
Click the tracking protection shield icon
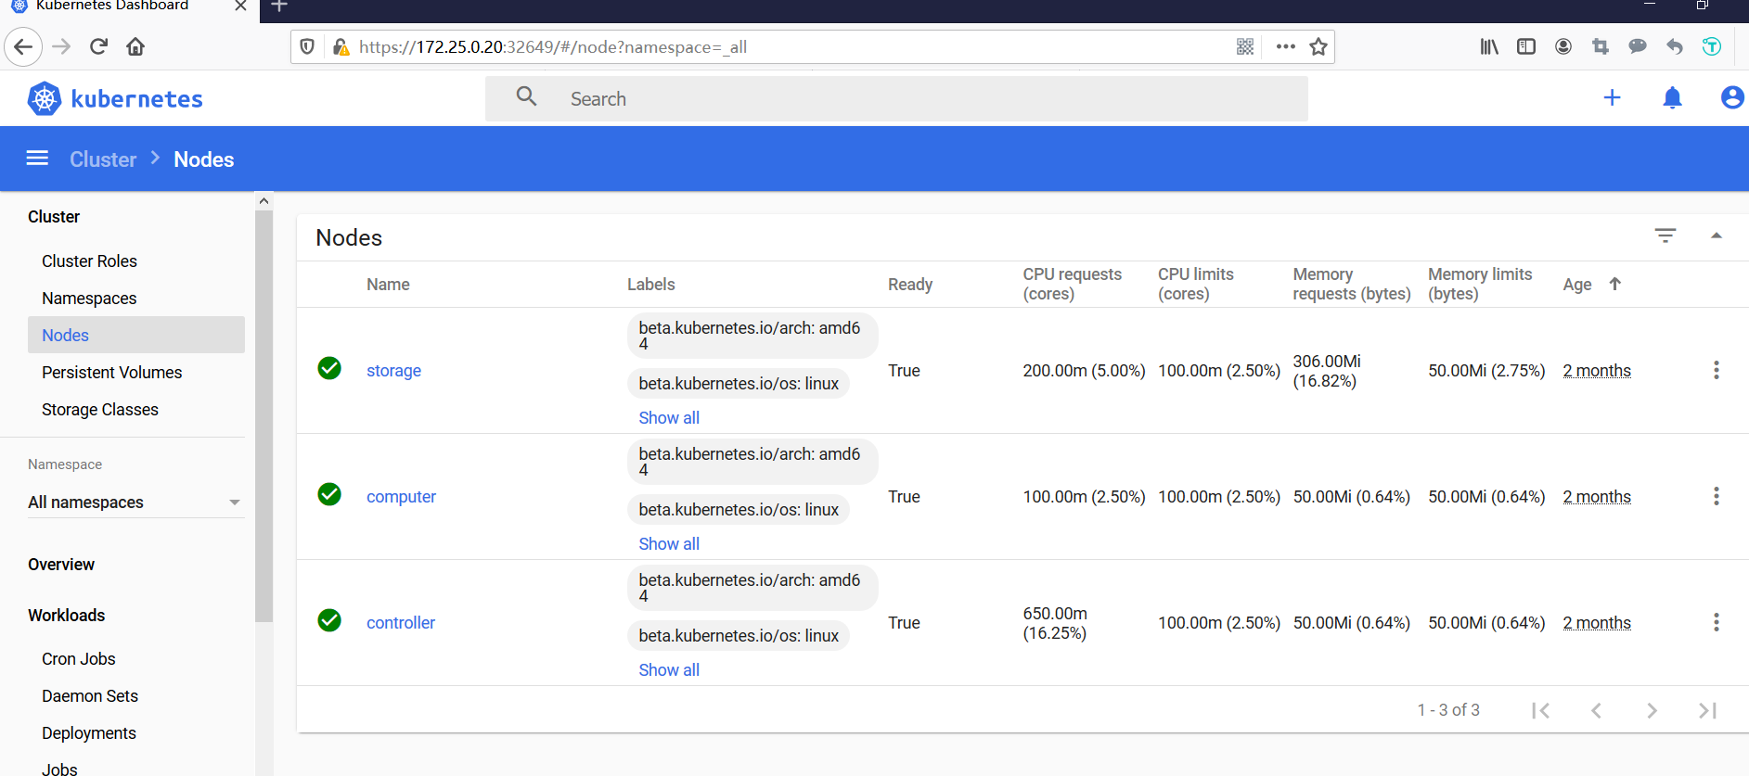307,46
